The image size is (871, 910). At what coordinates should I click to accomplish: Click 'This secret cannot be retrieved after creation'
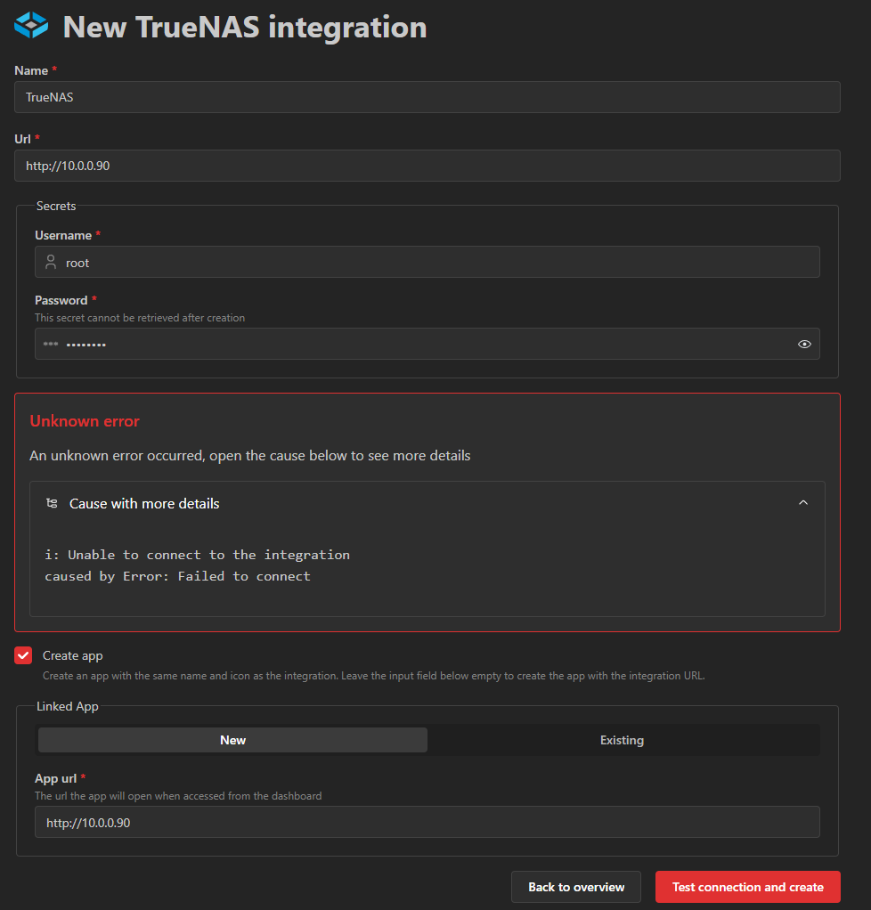click(x=140, y=318)
